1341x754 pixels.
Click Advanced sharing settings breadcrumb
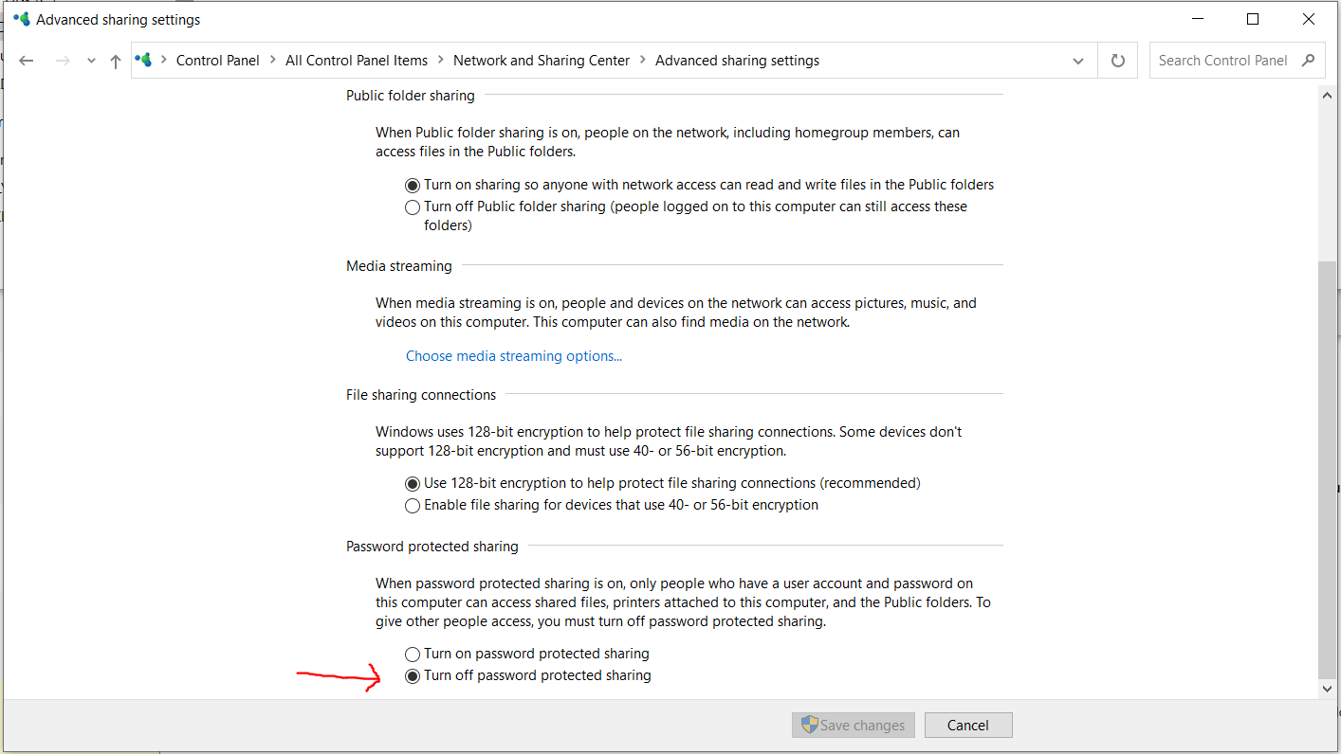point(737,61)
